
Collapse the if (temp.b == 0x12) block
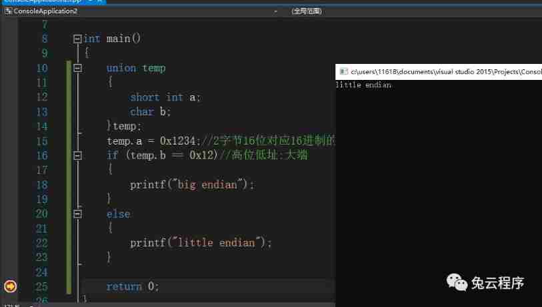77,155
